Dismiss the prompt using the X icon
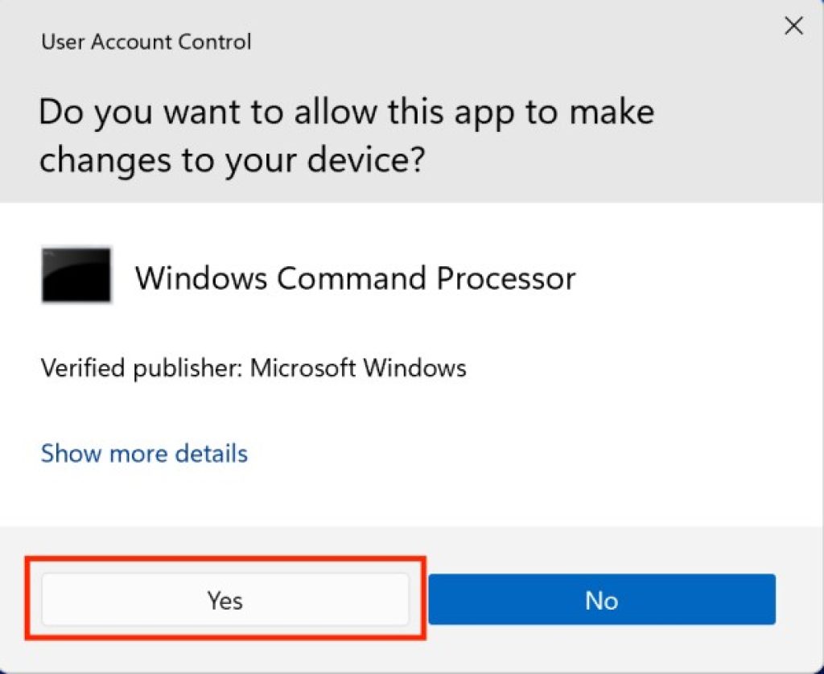The image size is (824, 674). [793, 27]
